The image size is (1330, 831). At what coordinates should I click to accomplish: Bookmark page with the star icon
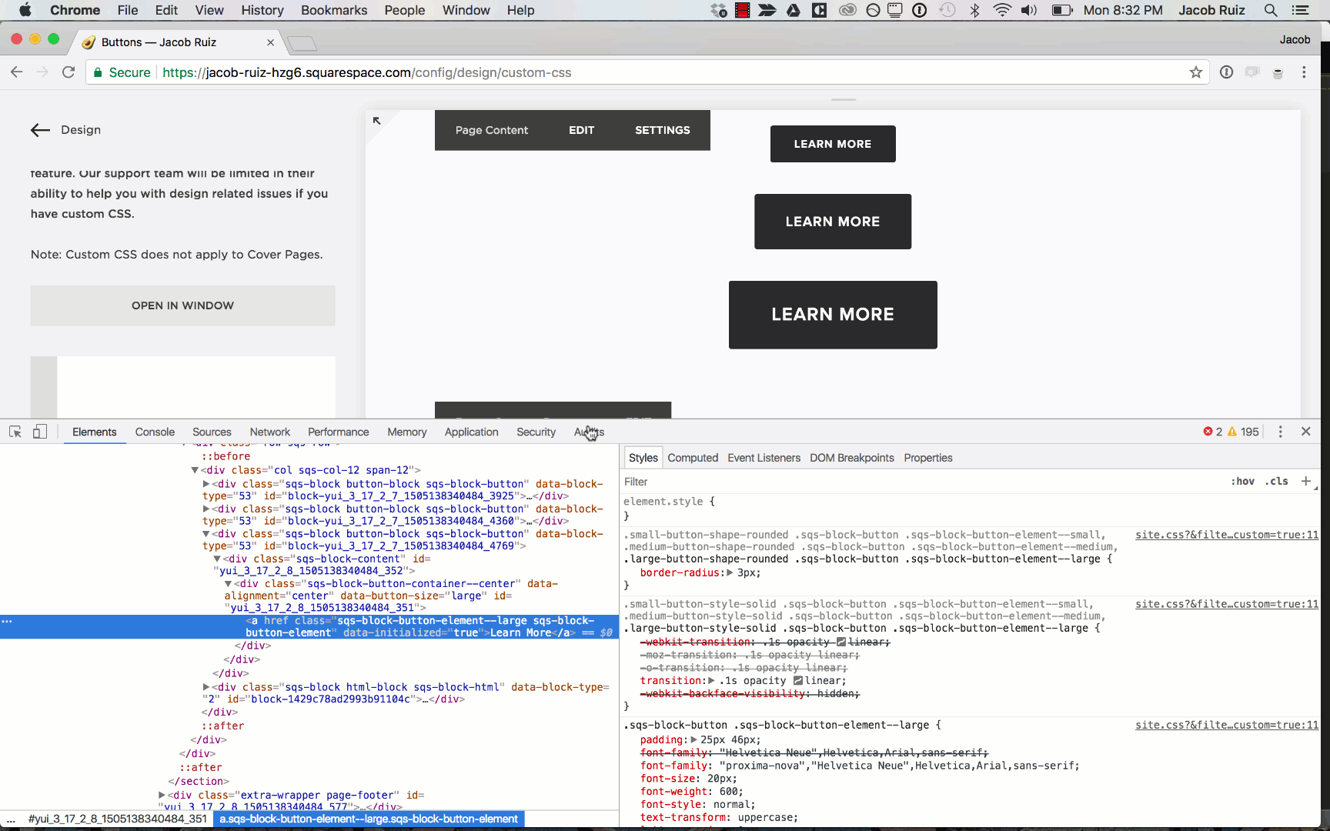1195,72
